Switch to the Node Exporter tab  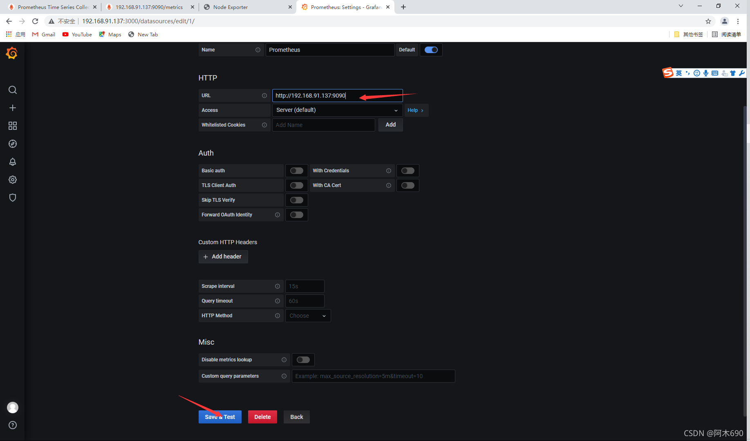click(x=248, y=7)
